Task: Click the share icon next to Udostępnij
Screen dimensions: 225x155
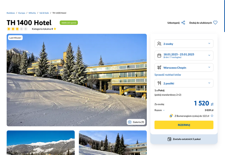Action: click(x=183, y=23)
